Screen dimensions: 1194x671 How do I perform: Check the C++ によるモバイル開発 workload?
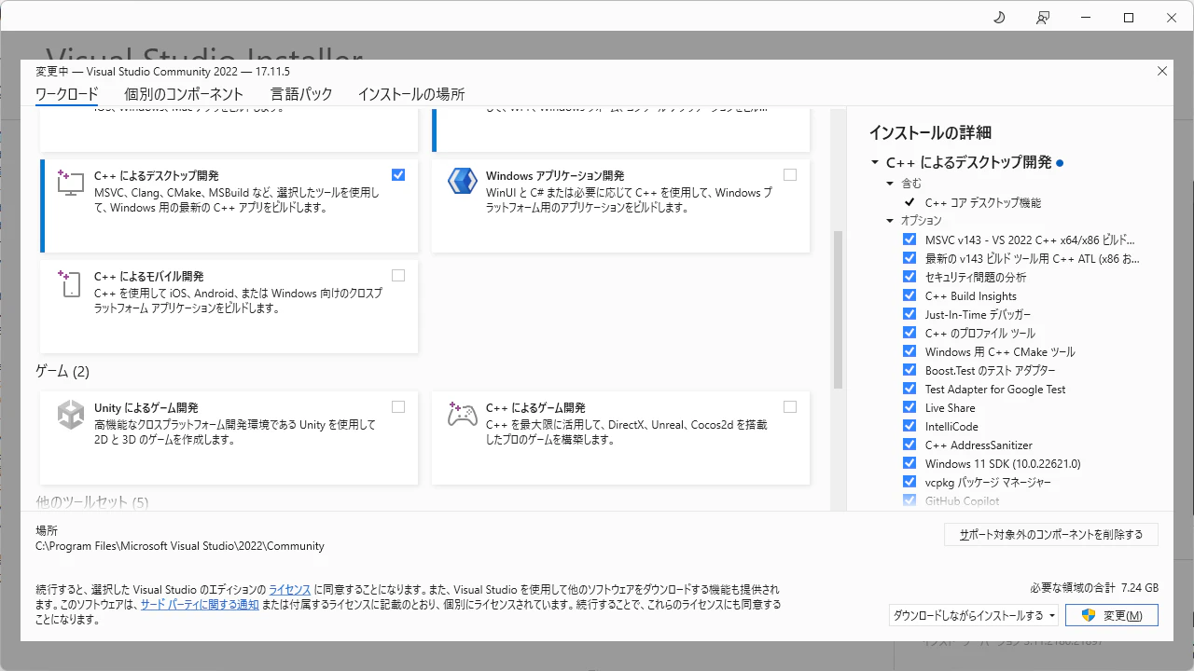pyautogui.click(x=399, y=275)
